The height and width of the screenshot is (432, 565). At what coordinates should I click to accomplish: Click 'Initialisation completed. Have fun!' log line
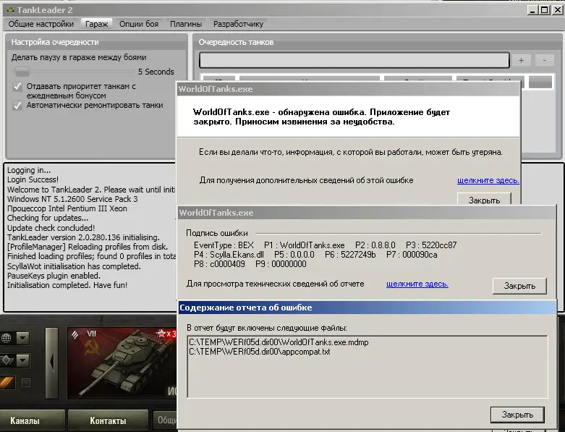pyautogui.click(x=67, y=285)
